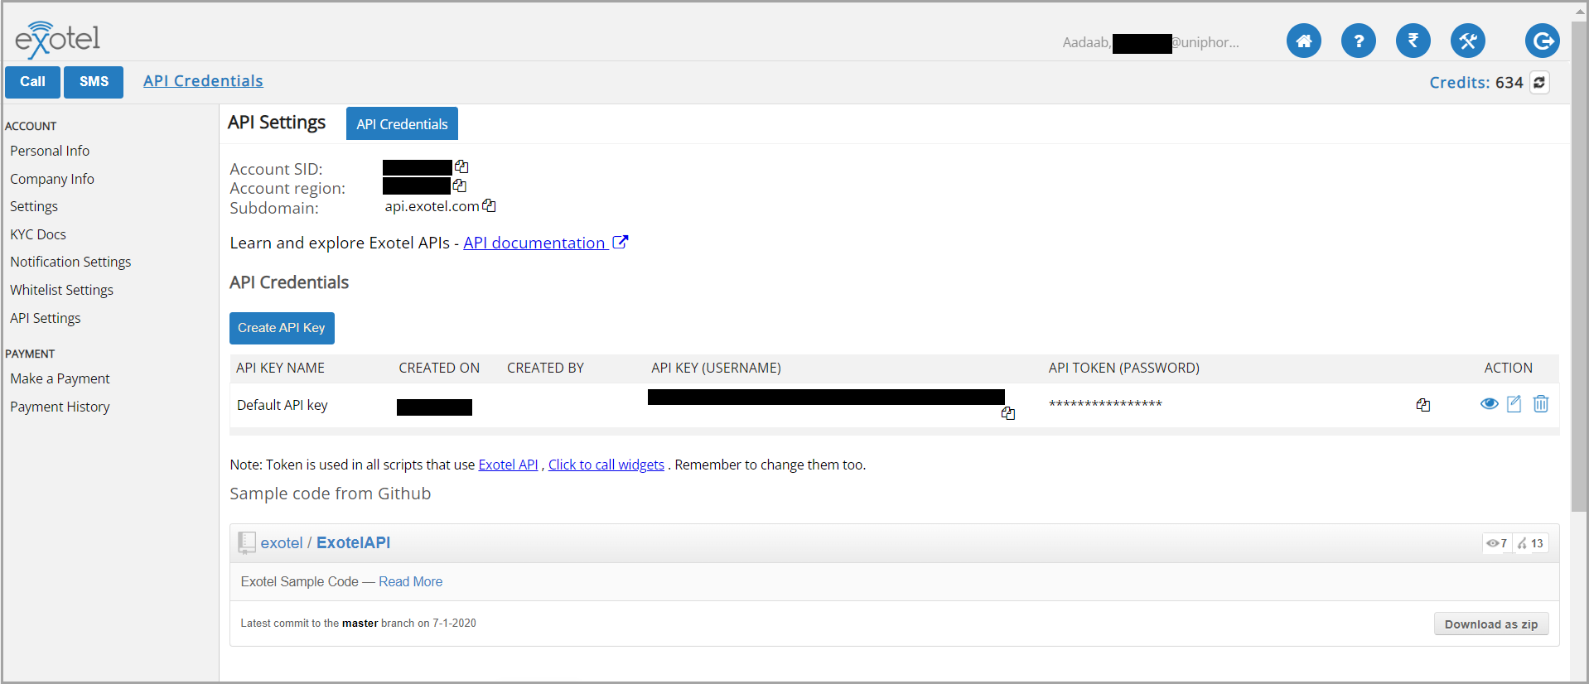
Task: Click Read More for sample code
Action: tap(411, 581)
